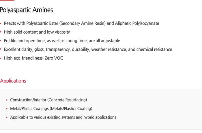Click the red bullet before Metal/Plastic Coatings
The height and width of the screenshot is (133, 202).
[7, 109]
